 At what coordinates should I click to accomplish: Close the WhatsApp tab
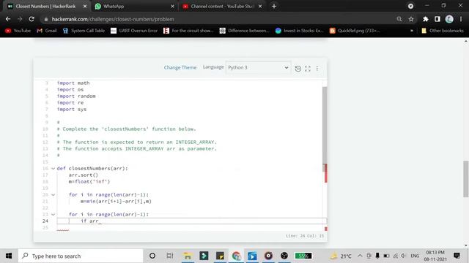173,7
